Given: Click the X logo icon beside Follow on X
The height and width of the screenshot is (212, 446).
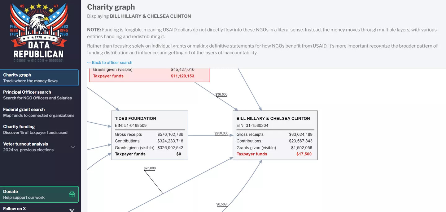Looking at the screenshot, I should [x=72, y=210].
